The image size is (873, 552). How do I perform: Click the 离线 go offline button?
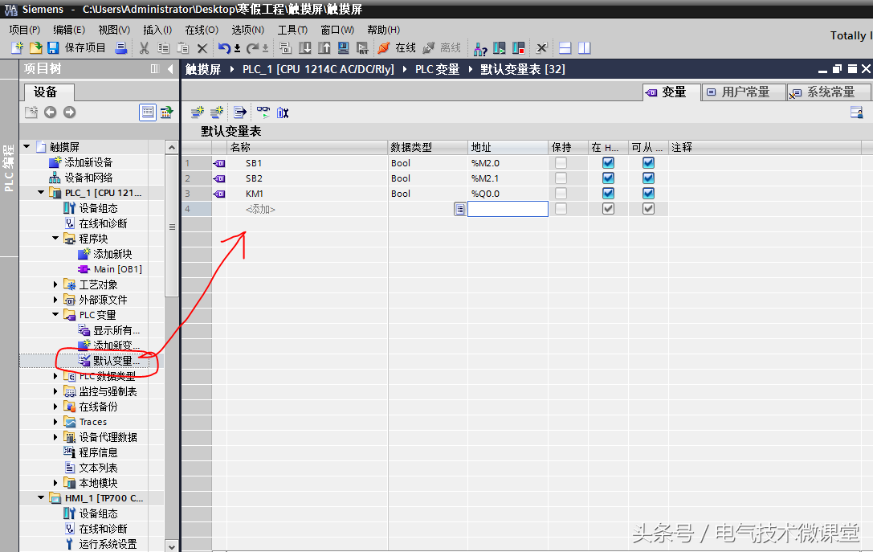(442, 48)
